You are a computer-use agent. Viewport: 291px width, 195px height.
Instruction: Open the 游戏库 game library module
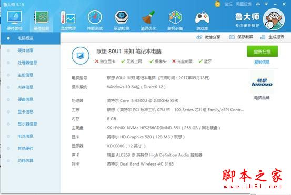(x=202, y=20)
